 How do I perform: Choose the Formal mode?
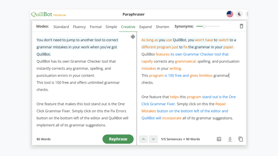pyautogui.click(x=95, y=27)
